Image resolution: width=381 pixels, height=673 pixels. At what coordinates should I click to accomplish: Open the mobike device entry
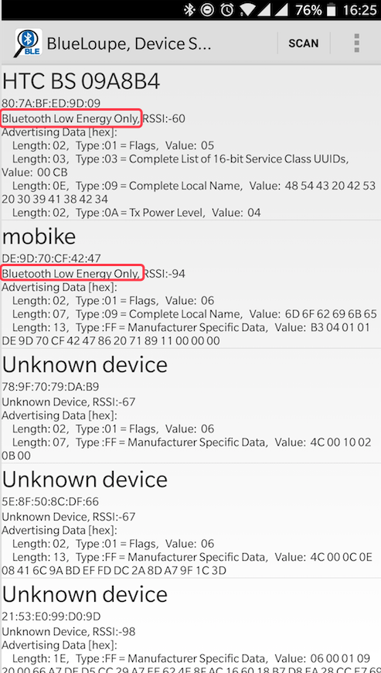pos(190,284)
